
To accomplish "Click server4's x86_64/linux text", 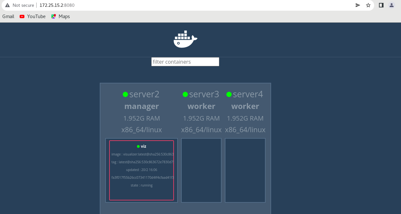I will click(x=245, y=130).
